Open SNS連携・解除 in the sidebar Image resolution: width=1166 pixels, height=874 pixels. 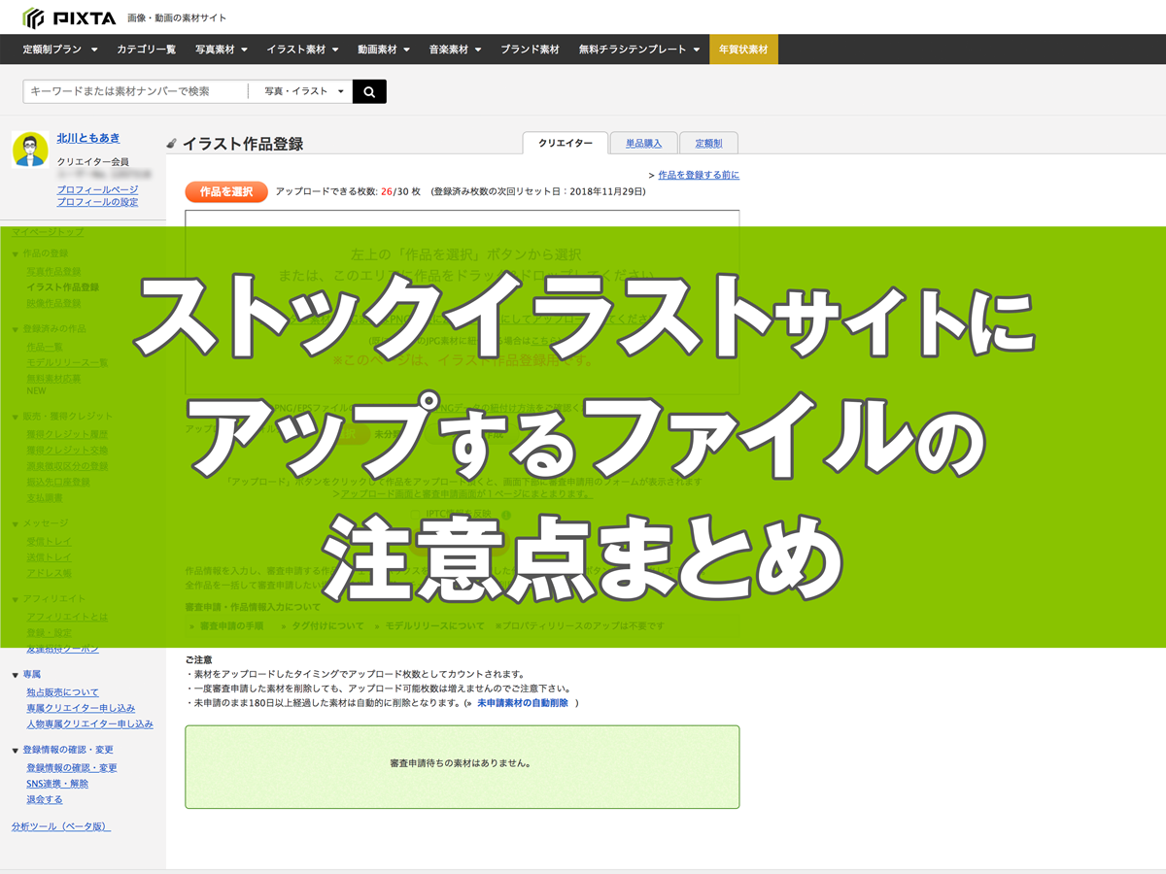point(57,784)
